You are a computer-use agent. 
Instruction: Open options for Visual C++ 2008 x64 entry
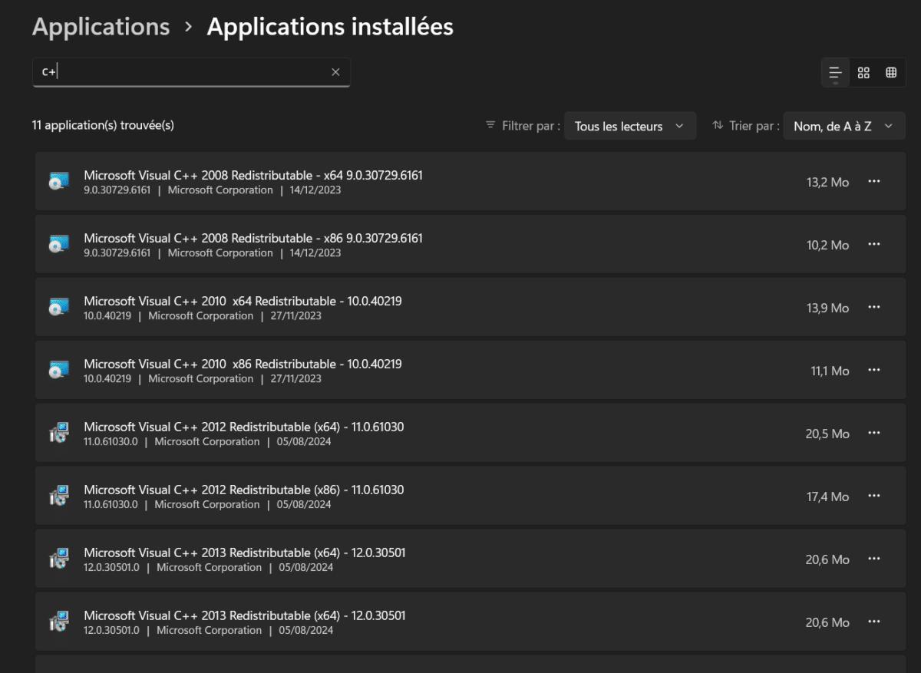pos(873,181)
